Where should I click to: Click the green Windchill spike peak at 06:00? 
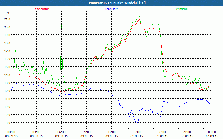pos(62,23)
